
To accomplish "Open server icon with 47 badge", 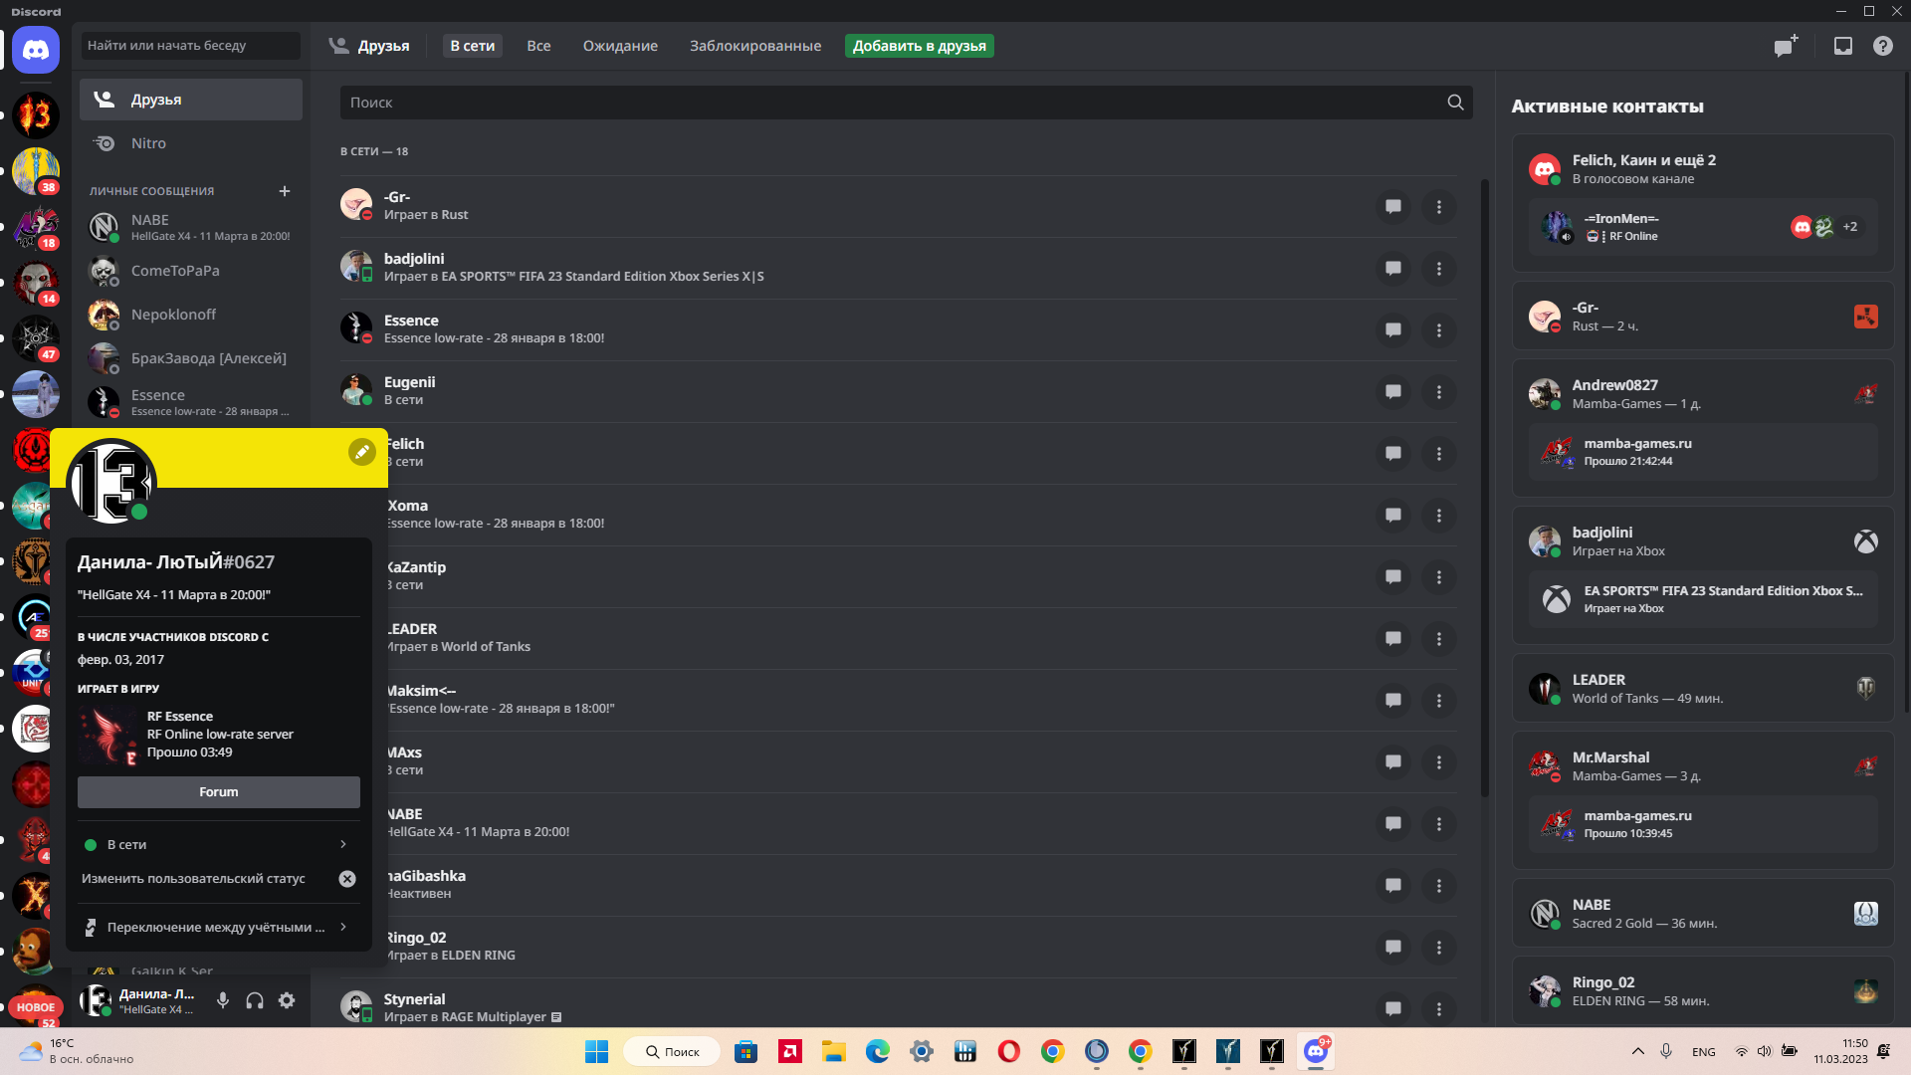I will click(x=36, y=338).
